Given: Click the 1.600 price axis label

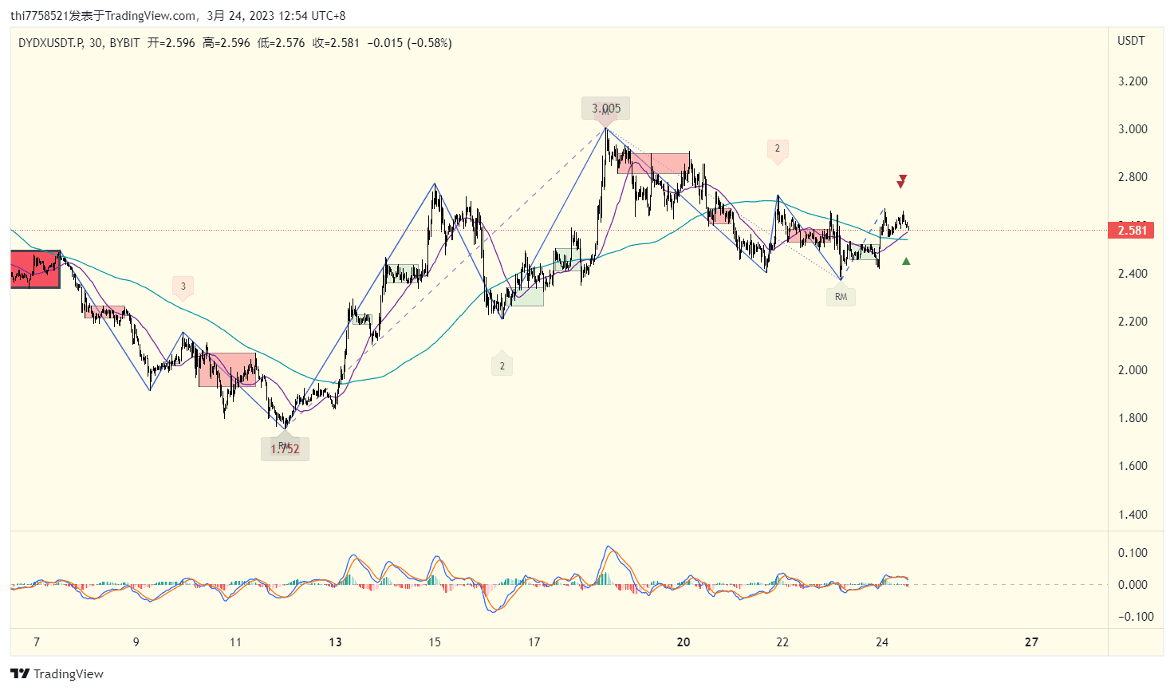Looking at the screenshot, I should 1133,466.
